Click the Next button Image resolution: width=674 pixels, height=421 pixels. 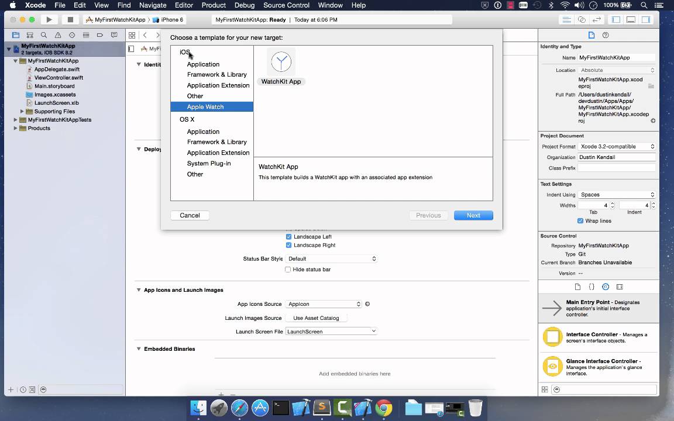tap(473, 215)
